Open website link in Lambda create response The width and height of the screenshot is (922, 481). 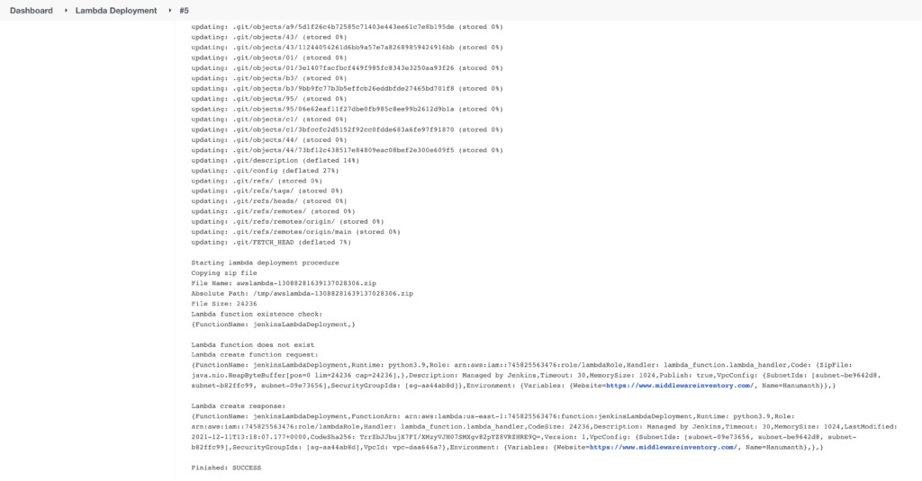pyautogui.click(x=662, y=447)
